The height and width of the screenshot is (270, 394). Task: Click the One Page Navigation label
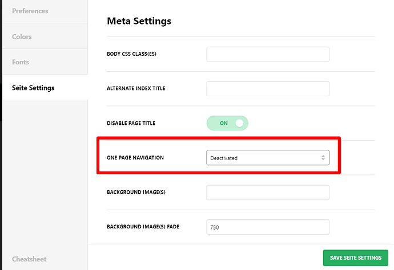135,158
